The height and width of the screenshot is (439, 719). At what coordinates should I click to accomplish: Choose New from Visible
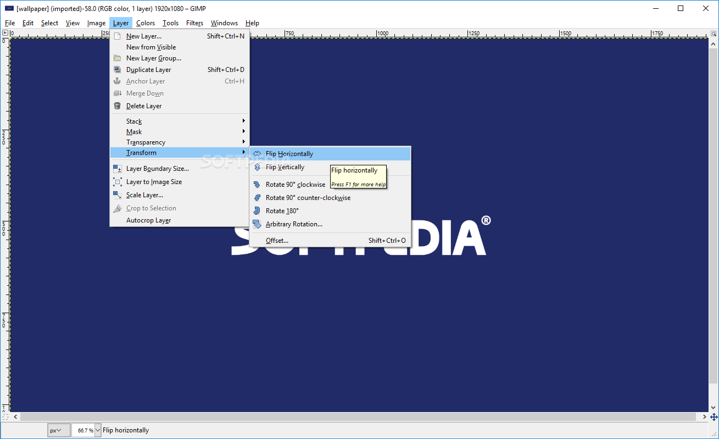(180, 47)
